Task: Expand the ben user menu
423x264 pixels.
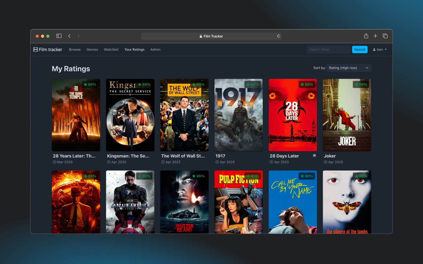Action: click(x=380, y=49)
